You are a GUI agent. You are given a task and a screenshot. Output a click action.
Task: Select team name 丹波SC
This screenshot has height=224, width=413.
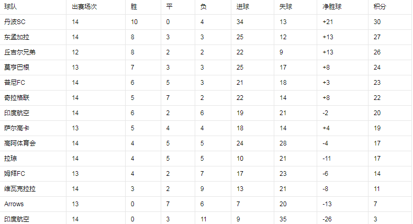[15, 22]
